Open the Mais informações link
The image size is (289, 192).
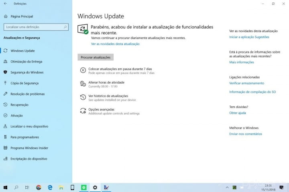click(242, 62)
